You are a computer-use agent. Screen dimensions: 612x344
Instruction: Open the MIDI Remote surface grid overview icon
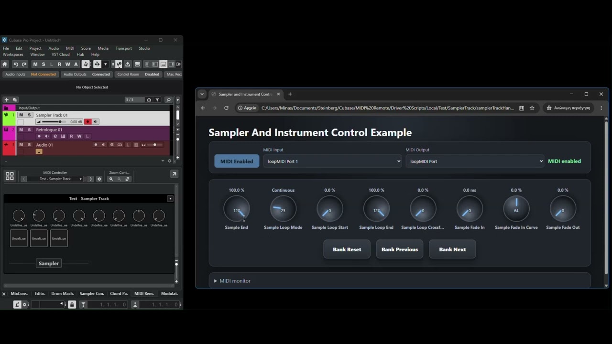(x=10, y=176)
